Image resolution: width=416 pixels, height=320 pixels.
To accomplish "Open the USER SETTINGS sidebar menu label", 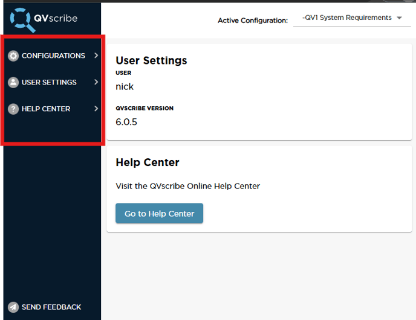I will point(49,82).
